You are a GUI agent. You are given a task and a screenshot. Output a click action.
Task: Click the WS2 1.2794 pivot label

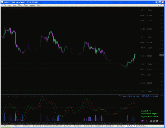coord(146,75)
